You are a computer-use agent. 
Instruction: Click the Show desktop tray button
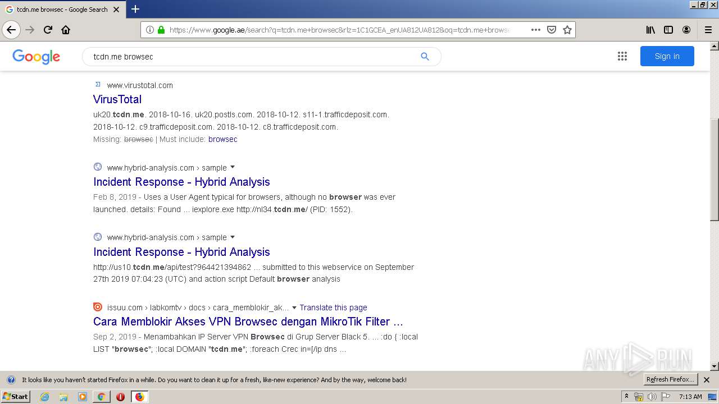pos(712,397)
